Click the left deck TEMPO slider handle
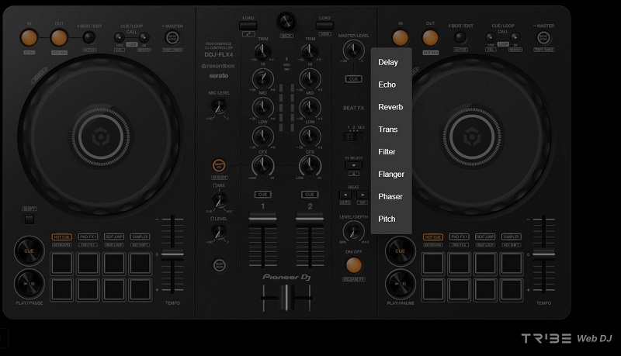The width and height of the screenshot is (621, 356). (x=172, y=254)
